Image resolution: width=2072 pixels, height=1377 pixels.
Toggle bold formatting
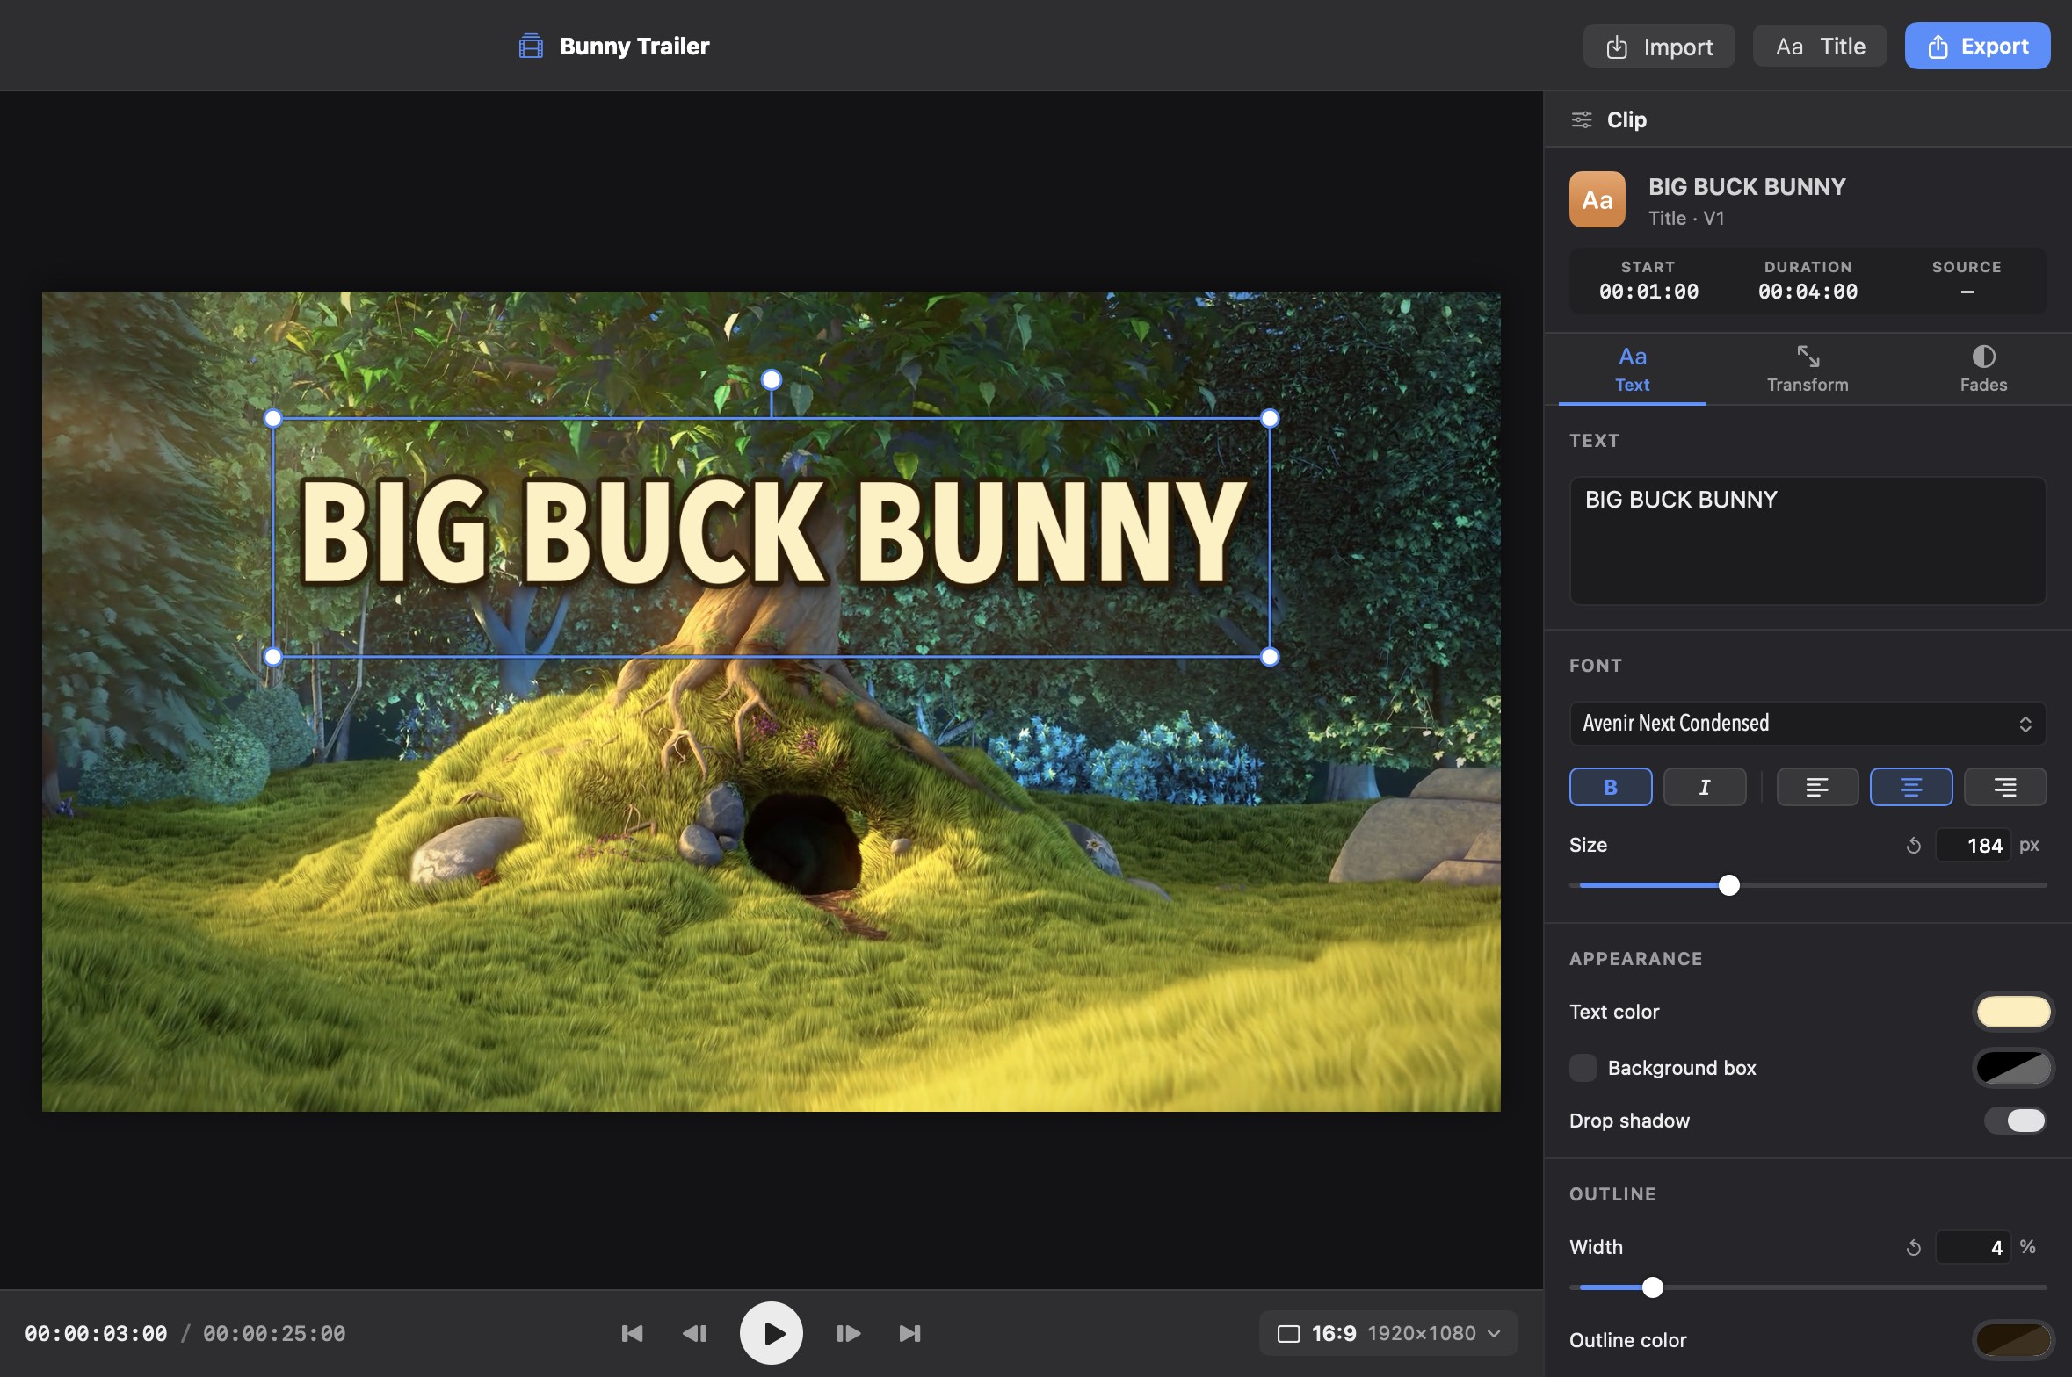pyautogui.click(x=1611, y=787)
